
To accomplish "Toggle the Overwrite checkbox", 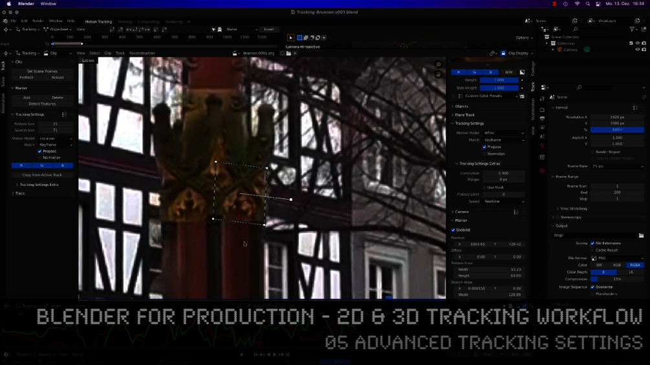I will [592, 287].
